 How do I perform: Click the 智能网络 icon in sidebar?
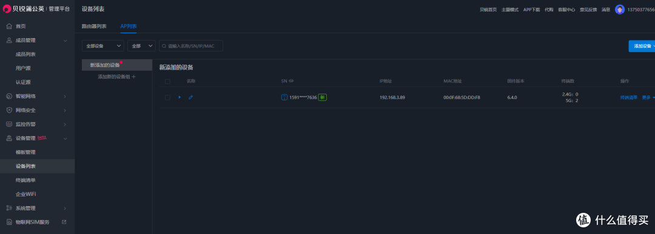click(x=9, y=96)
